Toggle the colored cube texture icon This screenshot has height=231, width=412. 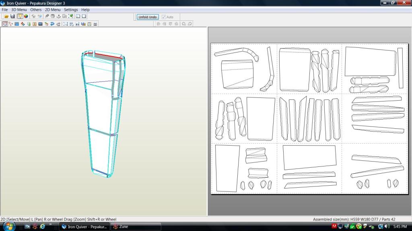coord(26,16)
